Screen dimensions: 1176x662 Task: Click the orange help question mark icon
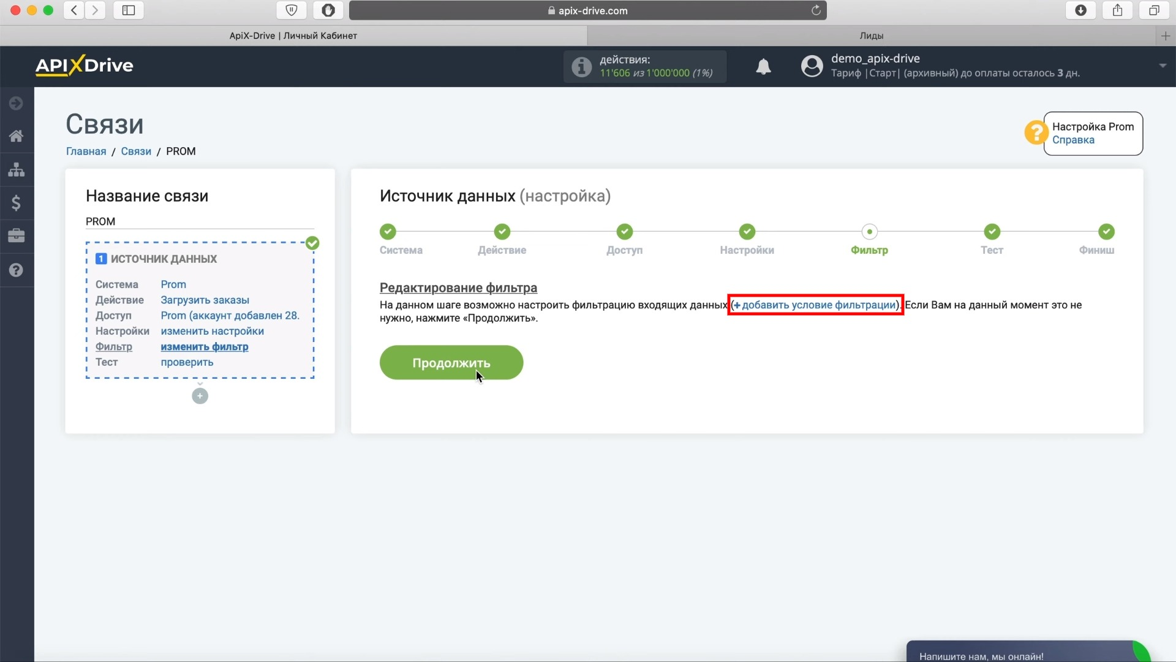tap(1036, 132)
